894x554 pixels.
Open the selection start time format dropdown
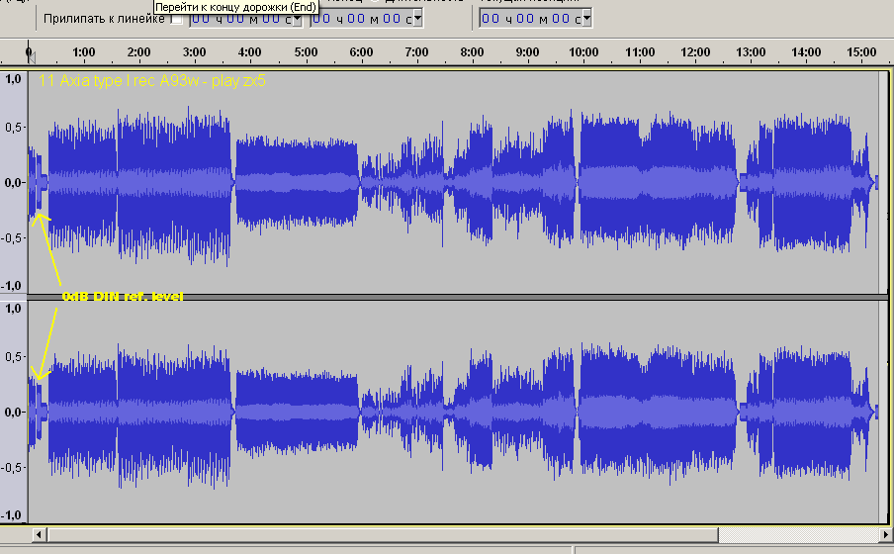pyautogui.click(x=298, y=18)
